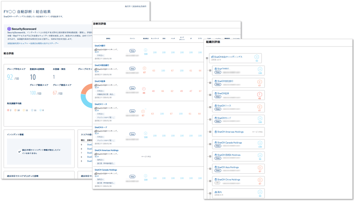Toggle the expander beside SkatCH証券 node

[x=210, y=95]
